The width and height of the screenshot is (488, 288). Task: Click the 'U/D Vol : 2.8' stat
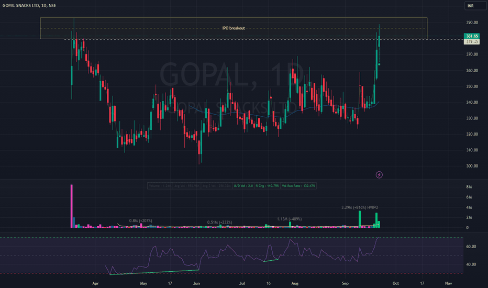click(243, 186)
